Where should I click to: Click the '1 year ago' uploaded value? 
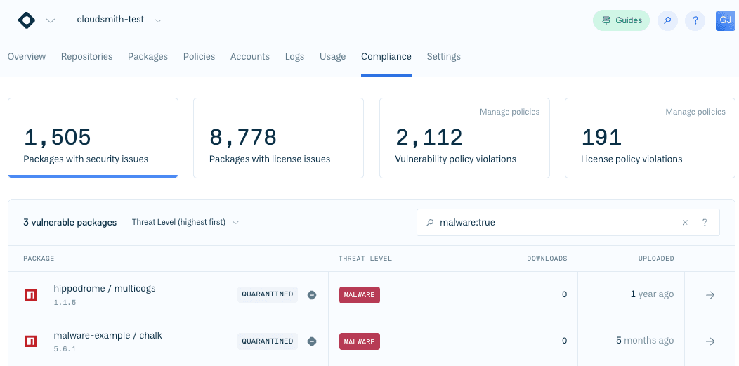pyautogui.click(x=653, y=294)
